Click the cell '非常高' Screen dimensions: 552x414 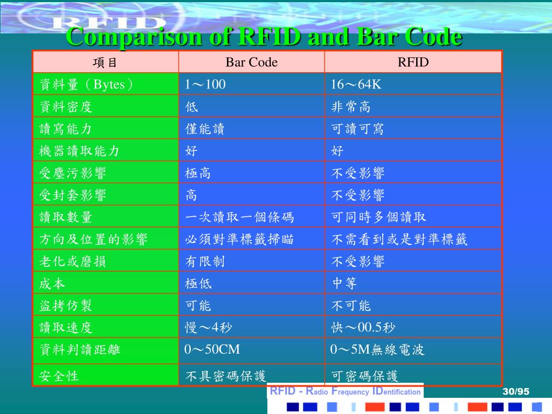click(x=413, y=107)
